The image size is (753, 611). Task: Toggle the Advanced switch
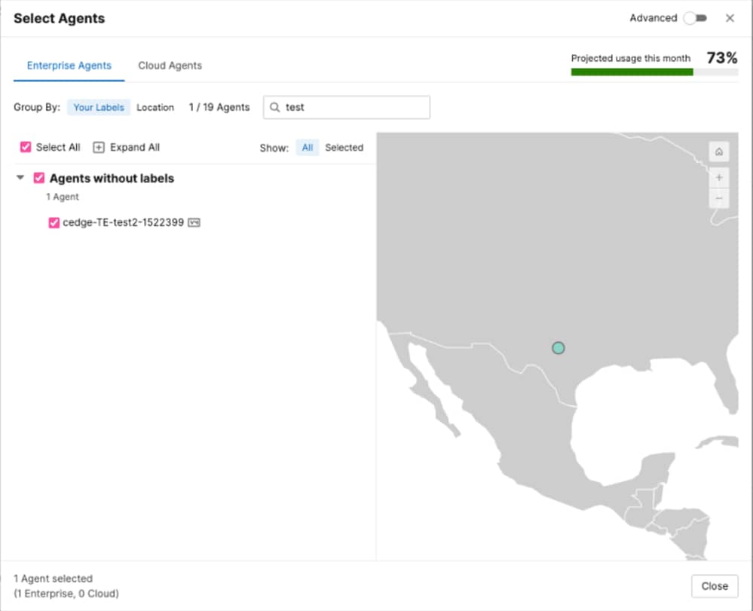694,18
